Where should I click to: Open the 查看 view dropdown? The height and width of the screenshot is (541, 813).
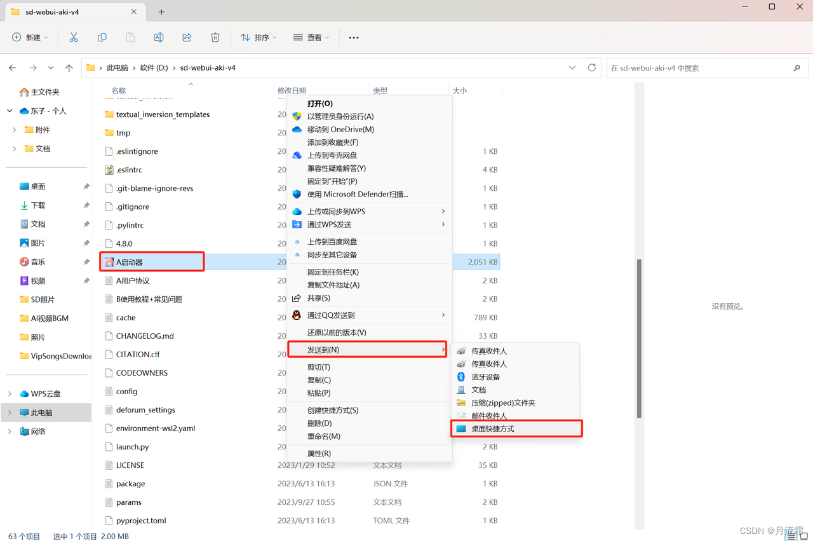(x=311, y=38)
